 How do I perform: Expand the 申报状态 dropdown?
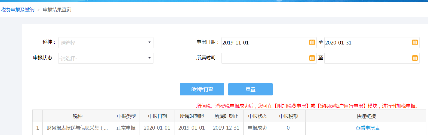coord(106,58)
